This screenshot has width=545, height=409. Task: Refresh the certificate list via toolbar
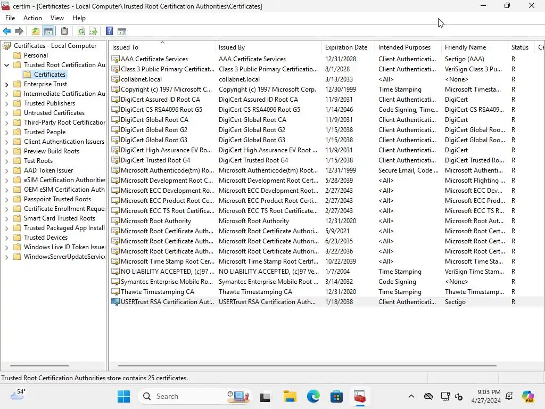coord(81,31)
